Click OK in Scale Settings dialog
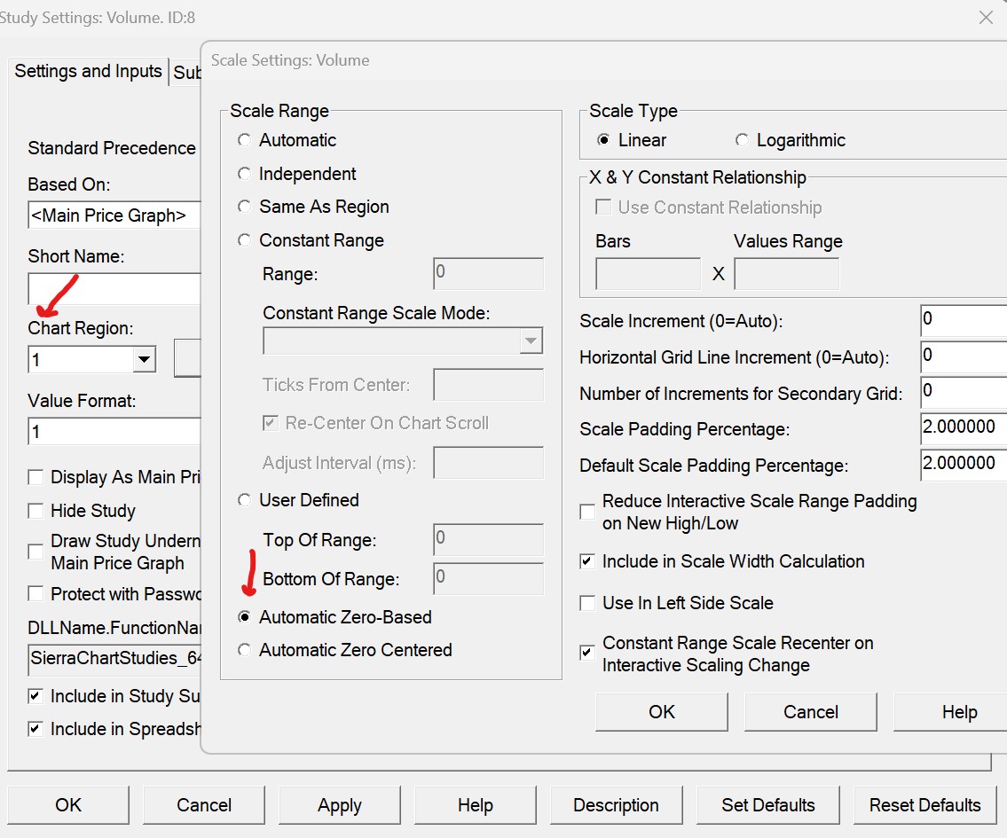This screenshot has width=1007, height=838. point(661,712)
